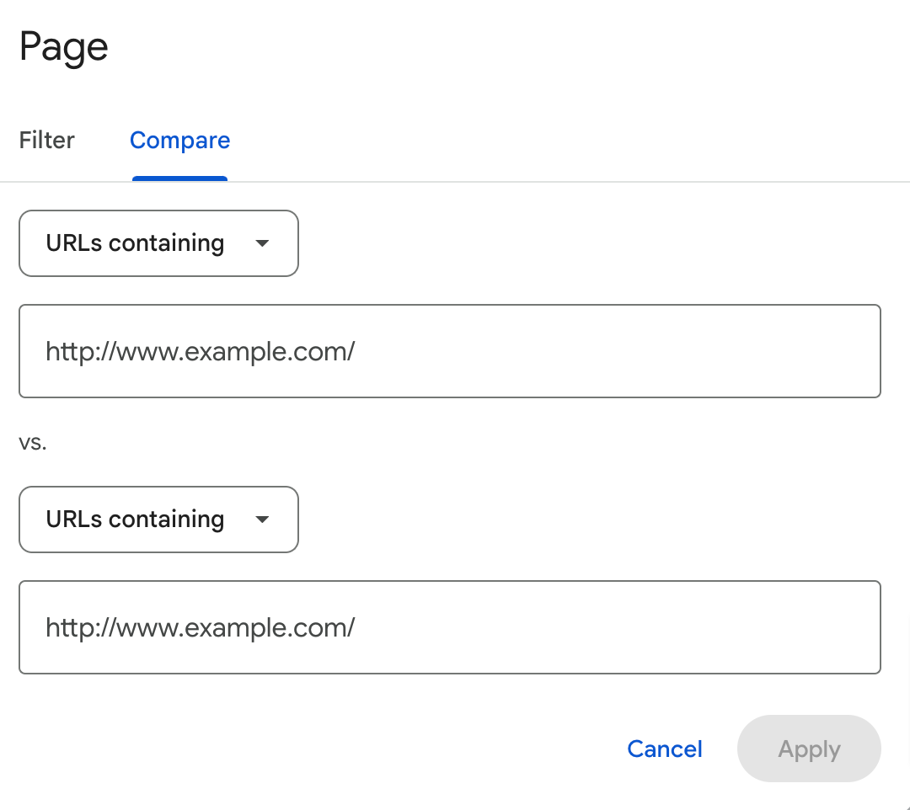Click the "vs." separator label
This screenshot has width=910, height=810.
tap(33, 443)
